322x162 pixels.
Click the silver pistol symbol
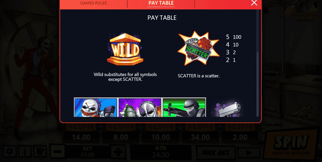pyautogui.click(x=228, y=108)
